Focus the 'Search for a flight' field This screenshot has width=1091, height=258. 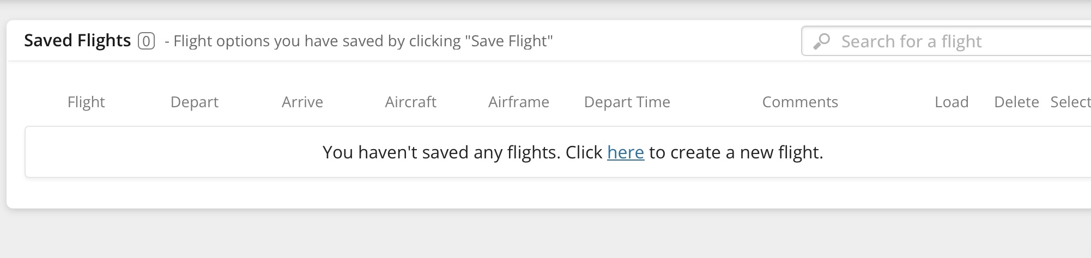946,41
